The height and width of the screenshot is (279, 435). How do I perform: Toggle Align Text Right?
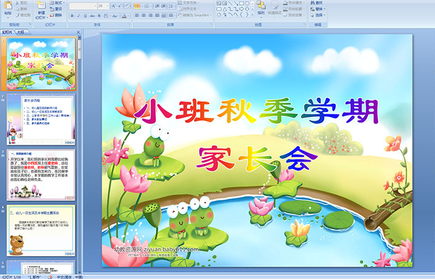pos(150,16)
